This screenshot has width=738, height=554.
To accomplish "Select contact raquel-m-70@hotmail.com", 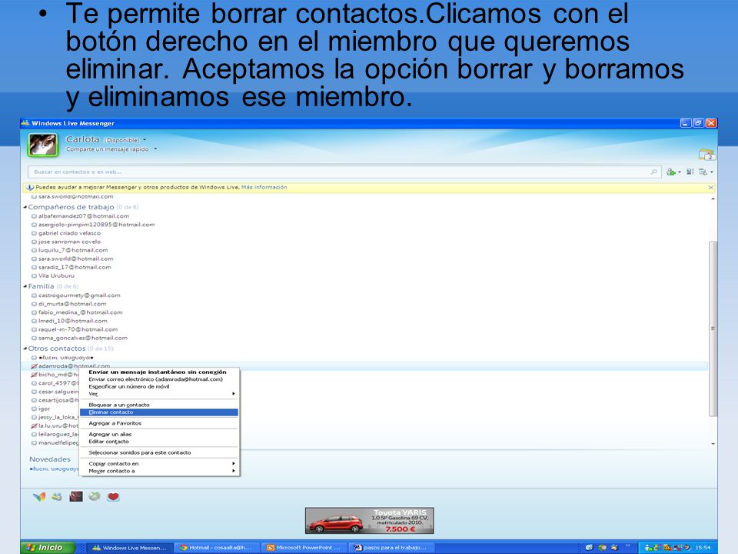I will click(78, 329).
